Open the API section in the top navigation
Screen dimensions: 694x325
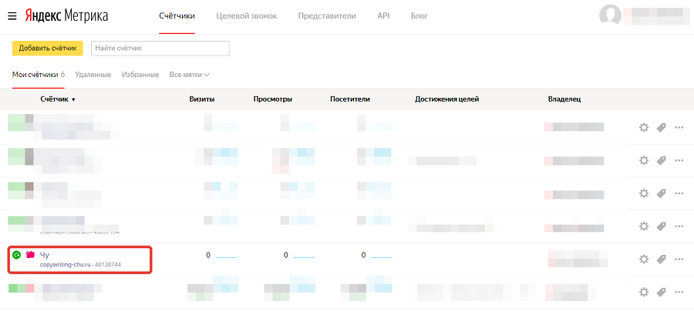(383, 15)
